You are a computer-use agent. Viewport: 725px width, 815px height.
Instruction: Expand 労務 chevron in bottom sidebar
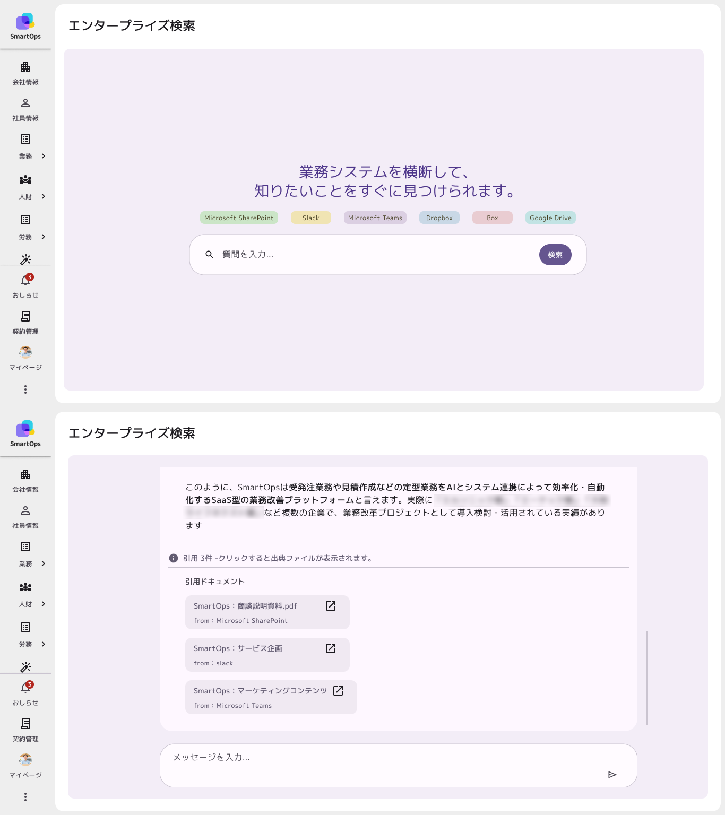click(44, 644)
